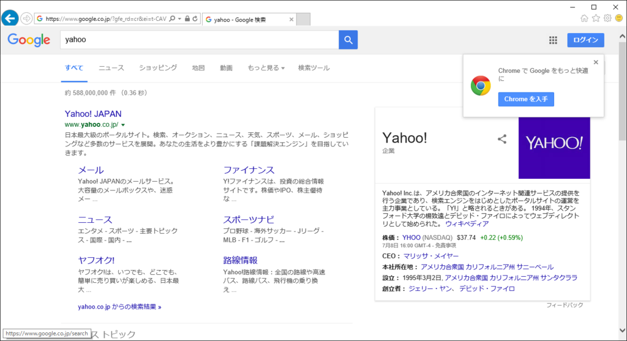Viewport: 627px width, 341px height.
Task: Switch to the 動画 tab
Action: pos(227,68)
